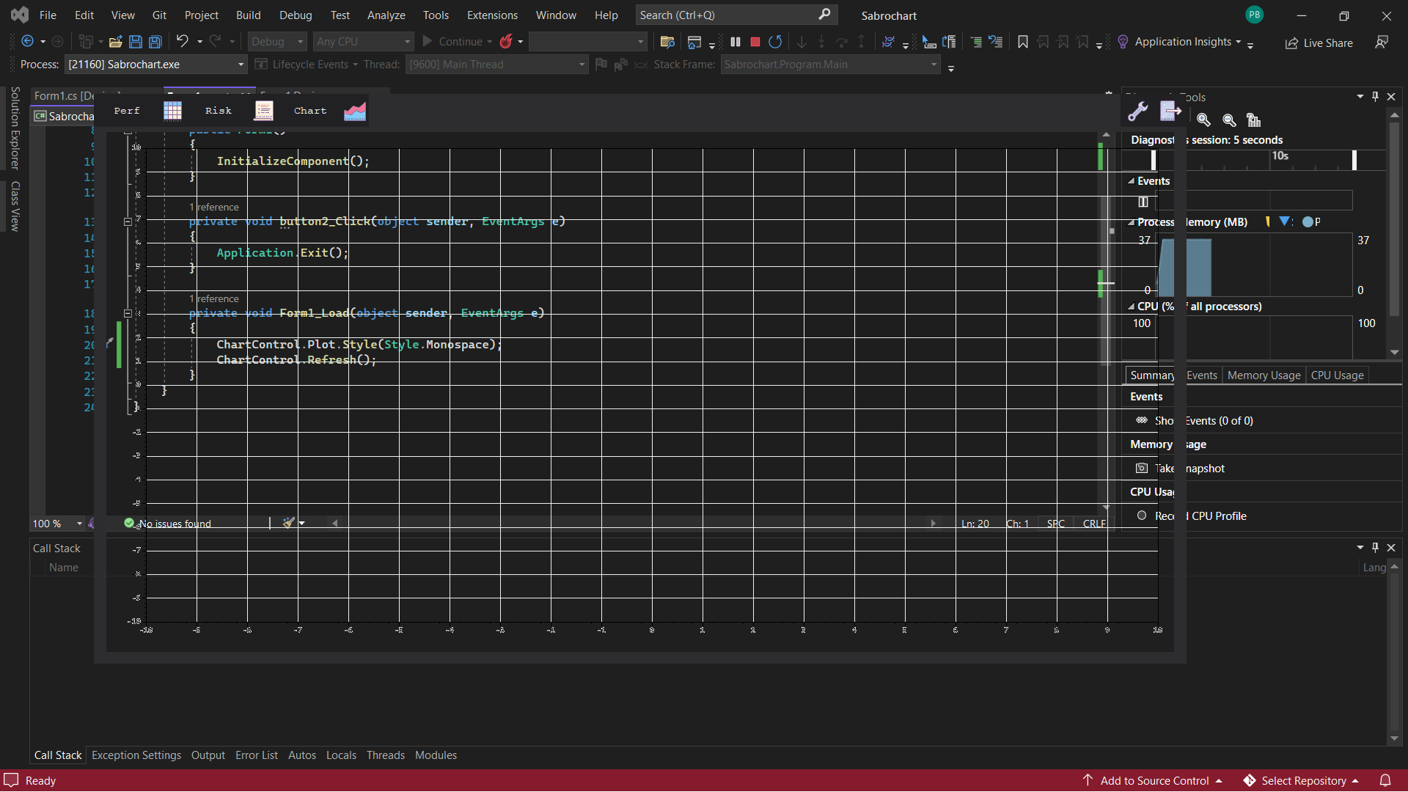The width and height of the screenshot is (1408, 792).
Task: Expand the Application Insights dropdown
Action: tap(1239, 42)
